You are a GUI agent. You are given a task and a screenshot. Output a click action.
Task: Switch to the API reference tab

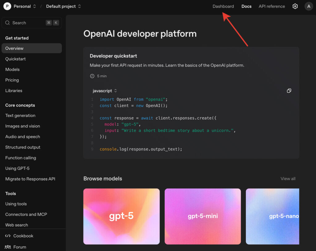pyautogui.click(x=272, y=6)
